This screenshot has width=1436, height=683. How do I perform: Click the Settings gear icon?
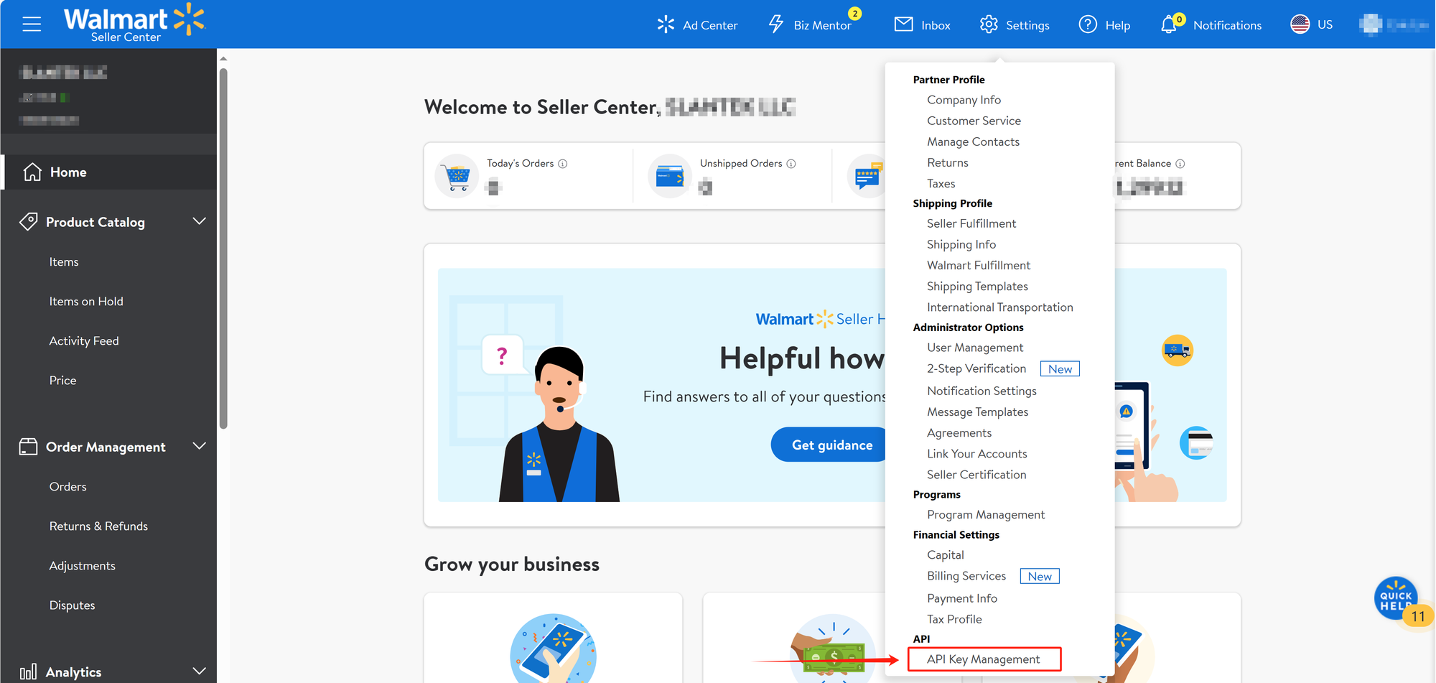tap(989, 24)
